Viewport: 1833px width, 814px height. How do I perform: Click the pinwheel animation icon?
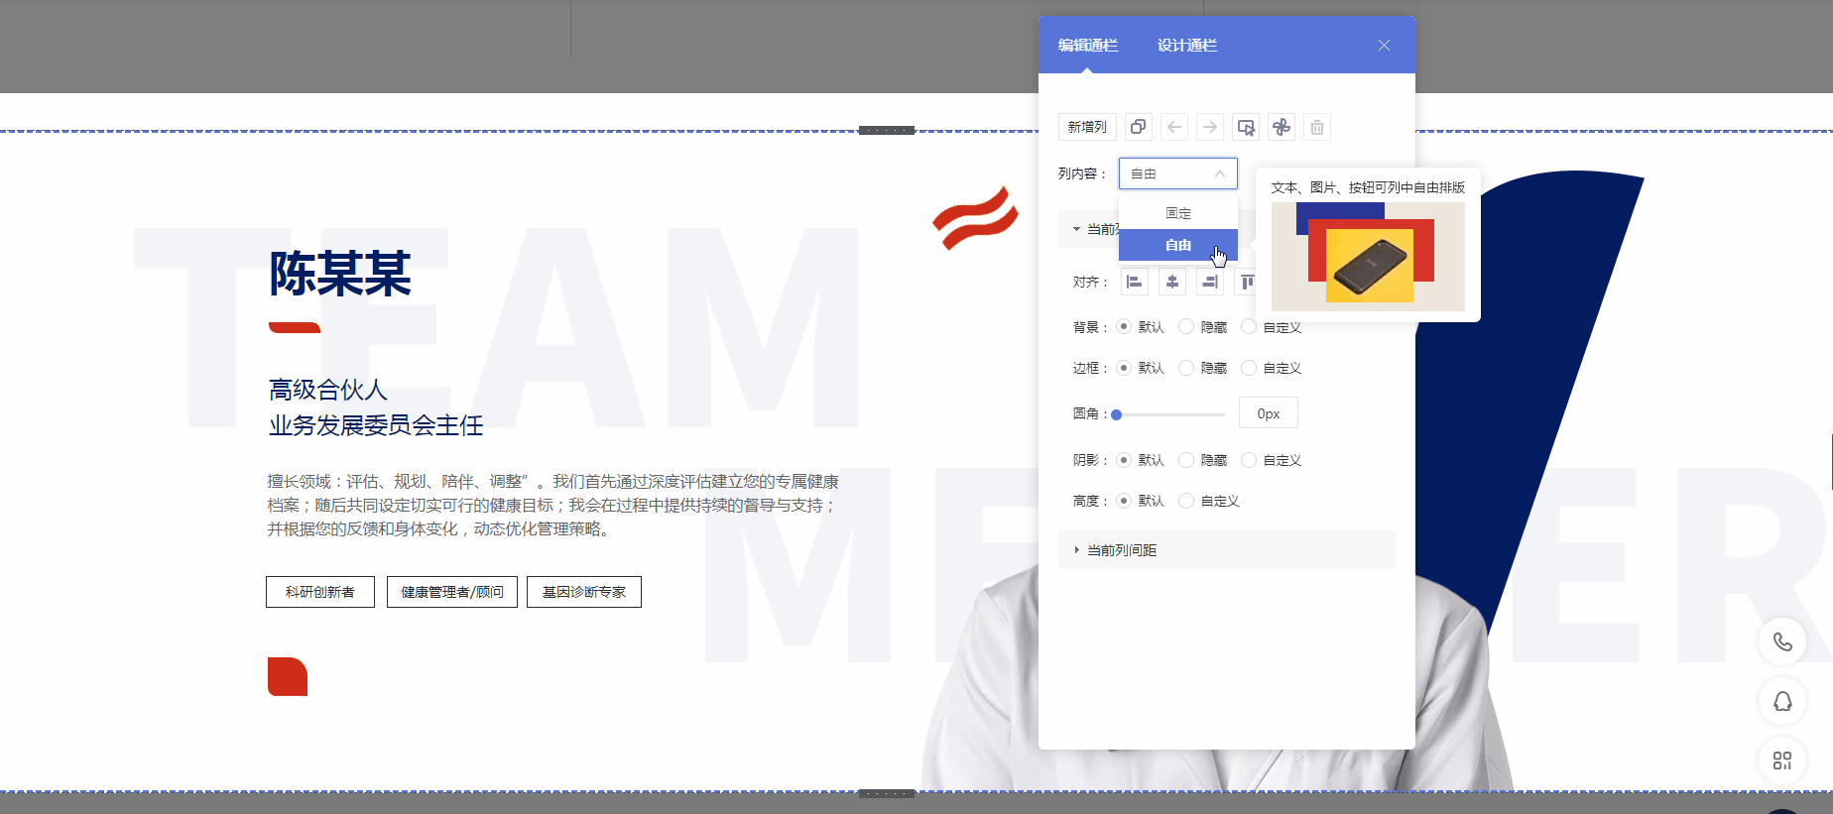(x=1282, y=127)
